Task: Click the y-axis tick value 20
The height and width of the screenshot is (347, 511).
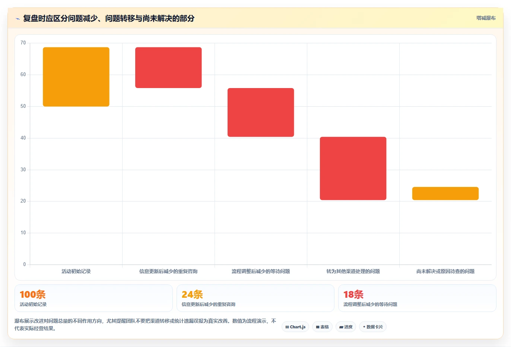Action: [x=23, y=201]
